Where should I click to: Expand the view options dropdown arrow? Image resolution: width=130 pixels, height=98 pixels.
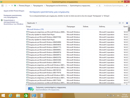(x=123, y=23)
